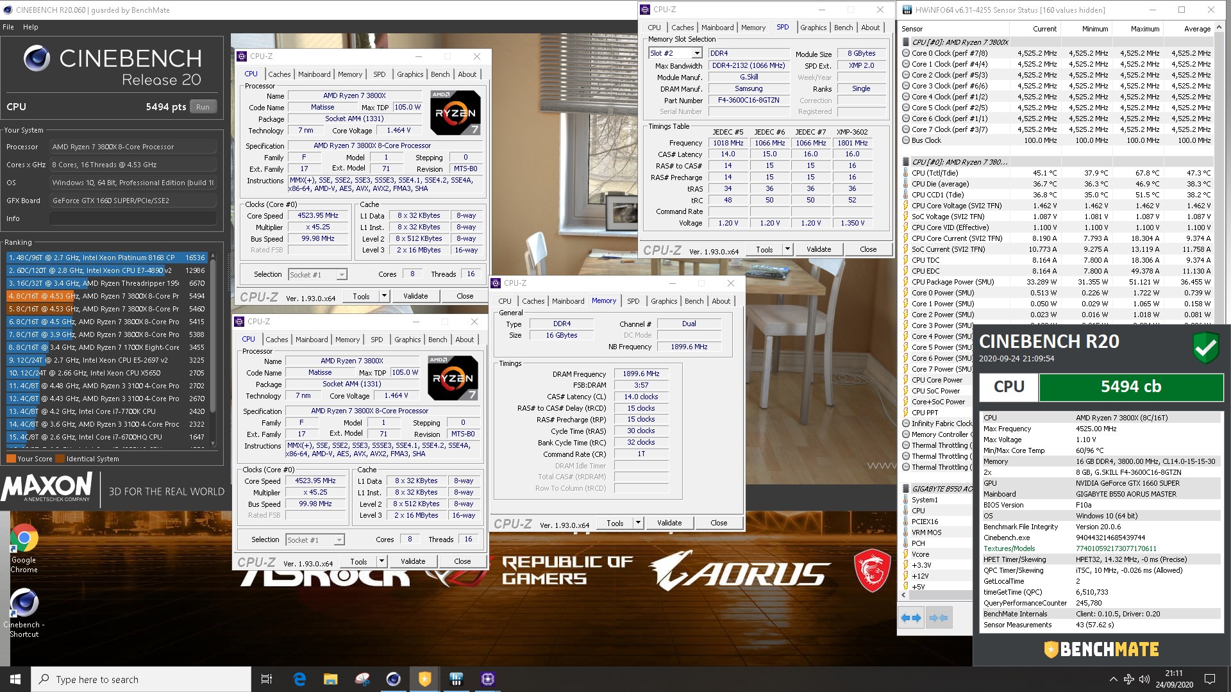The image size is (1231, 692).
Task: Click chip icon of GIGABYTE B550 sensor group
Action: (x=906, y=489)
